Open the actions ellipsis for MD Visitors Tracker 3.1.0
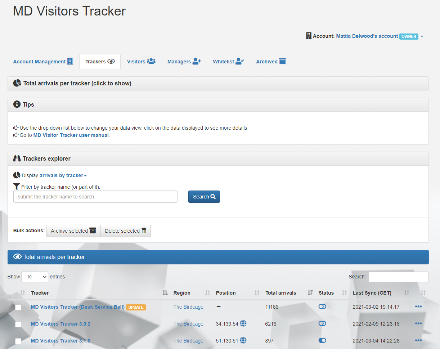The height and width of the screenshot is (349, 440). (x=418, y=340)
